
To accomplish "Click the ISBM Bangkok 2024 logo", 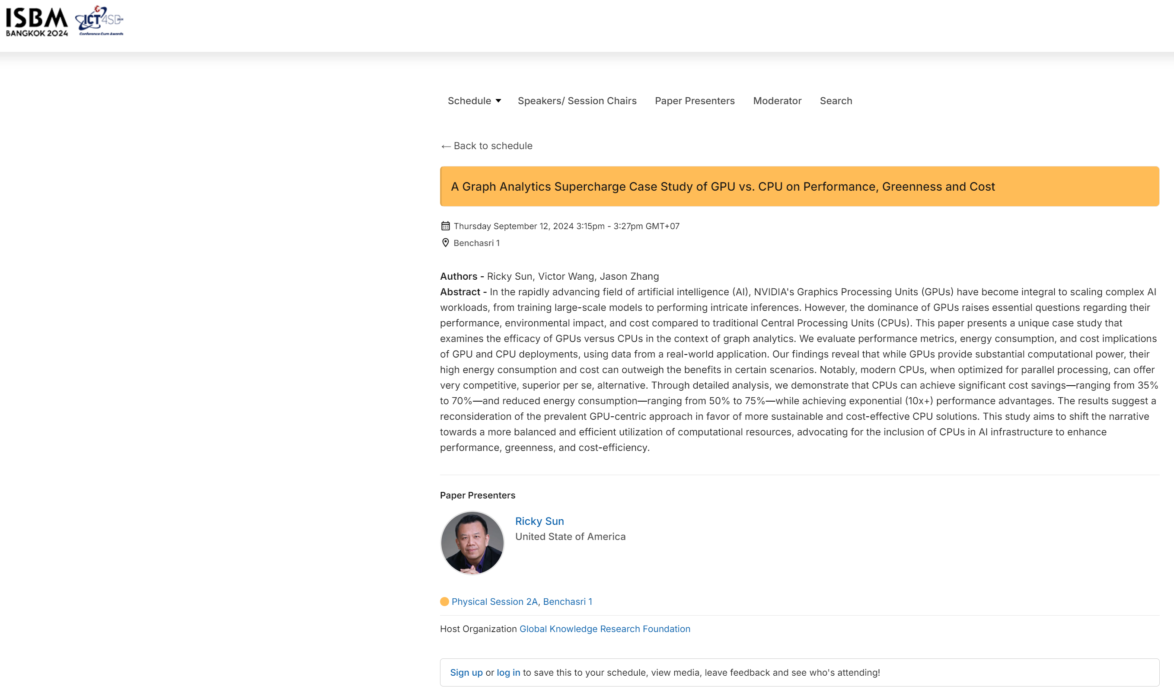I will coord(36,22).
